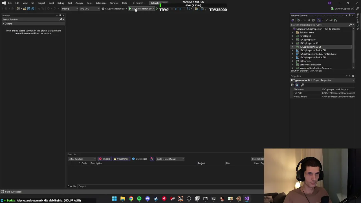The image size is (361, 203).
Task: Open the Diagnostic Tools side tab
Action: pos(358,22)
